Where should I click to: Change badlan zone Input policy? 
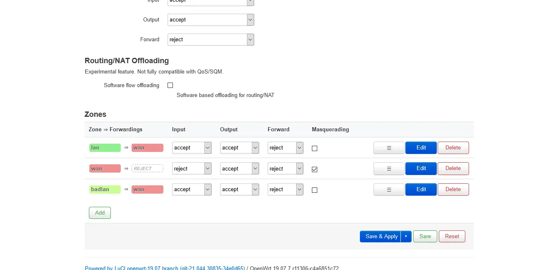point(192,189)
